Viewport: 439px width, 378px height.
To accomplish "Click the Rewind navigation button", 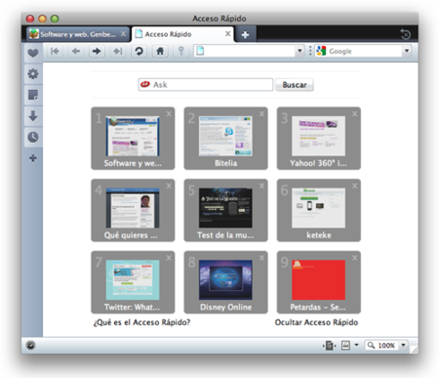I will [x=55, y=51].
